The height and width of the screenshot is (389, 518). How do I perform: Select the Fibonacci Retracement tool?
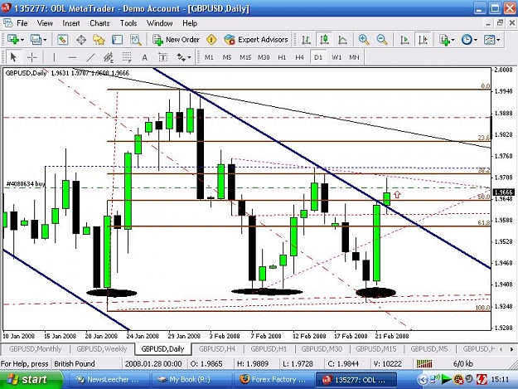point(127,57)
